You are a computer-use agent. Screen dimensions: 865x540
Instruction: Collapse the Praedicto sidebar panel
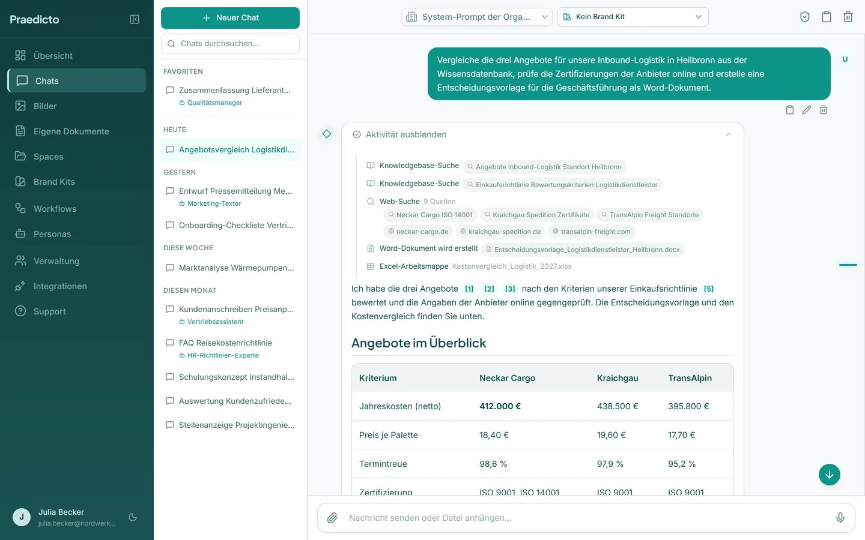pos(135,19)
